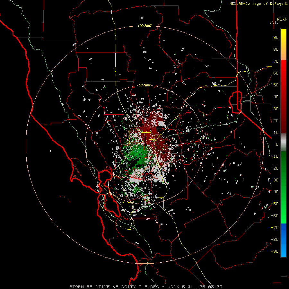Click the -70 value on the velocity scale
Viewport: 289px width, 289px height.
[275, 228]
